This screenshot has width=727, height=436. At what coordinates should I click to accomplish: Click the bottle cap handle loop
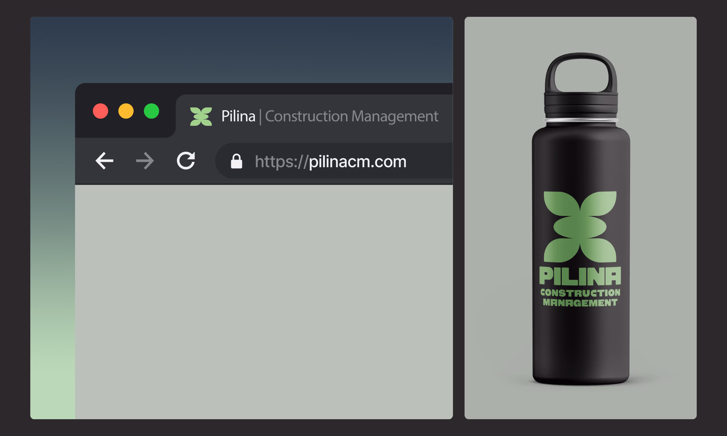pyautogui.click(x=581, y=72)
